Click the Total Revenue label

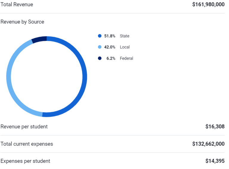17,4
